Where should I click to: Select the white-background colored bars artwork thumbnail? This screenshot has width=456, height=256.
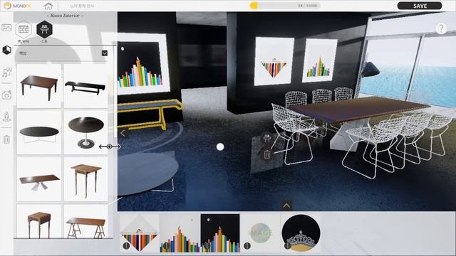point(180,233)
